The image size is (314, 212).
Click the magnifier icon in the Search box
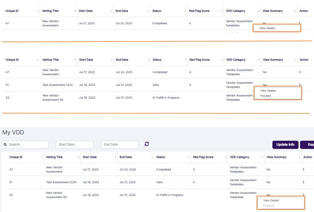[5, 145]
